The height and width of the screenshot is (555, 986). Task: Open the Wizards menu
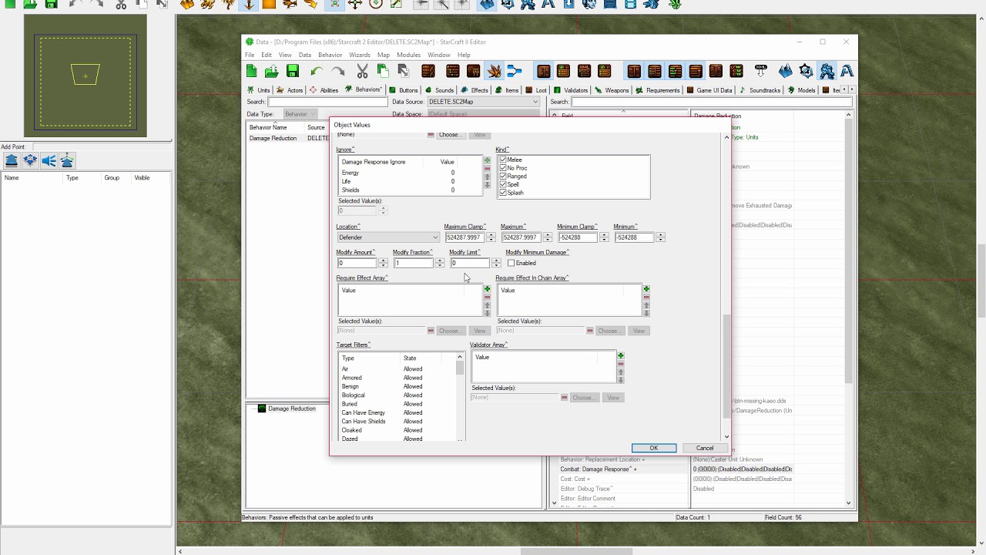[x=360, y=55]
